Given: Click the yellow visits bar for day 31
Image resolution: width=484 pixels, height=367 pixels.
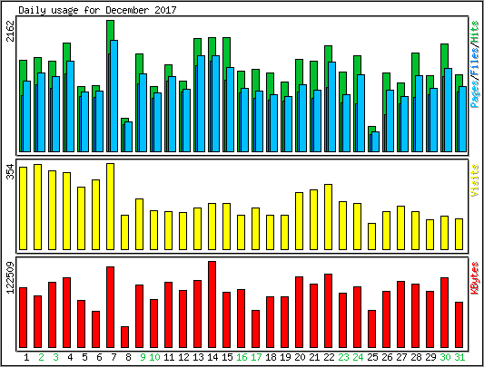Looking at the screenshot, I should tap(459, 234).
